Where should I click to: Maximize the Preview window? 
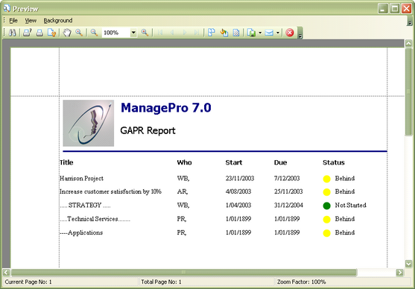tap(395, 8)
